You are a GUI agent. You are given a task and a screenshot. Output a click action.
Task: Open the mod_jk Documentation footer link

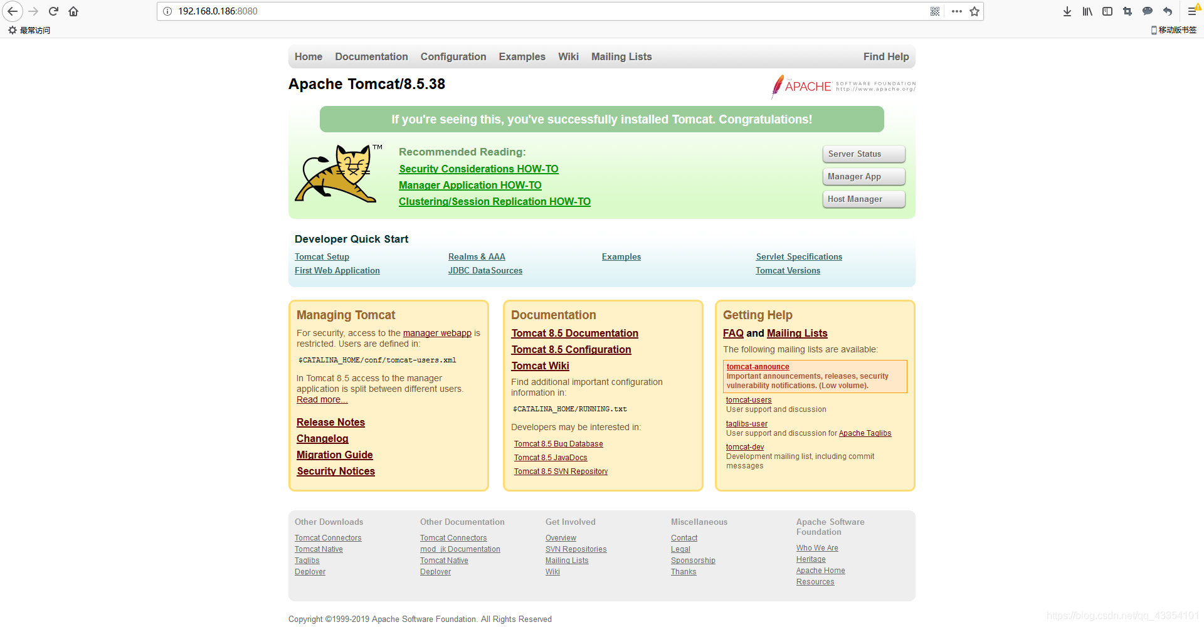click(x=460, y=549)
